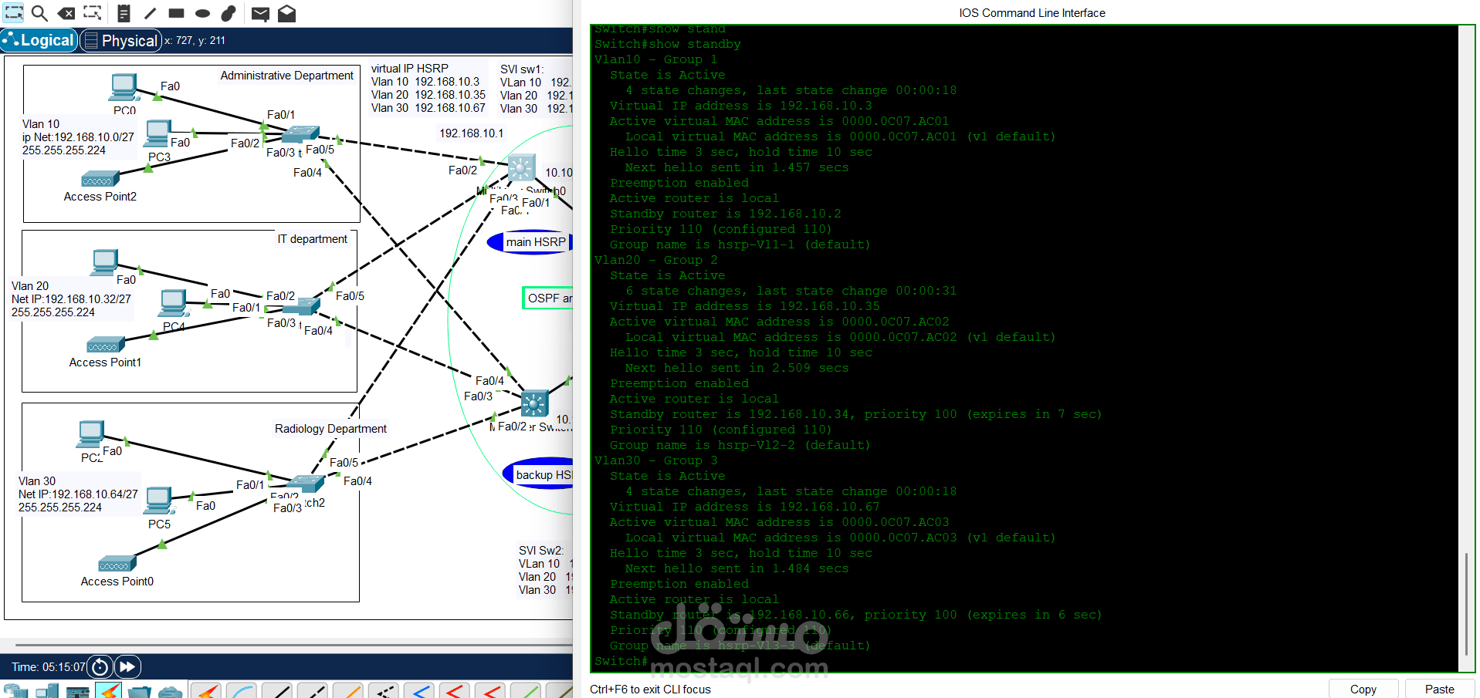1480x698 pixels.
Task: Pick the automatic connection type cable
Action: 206,691
